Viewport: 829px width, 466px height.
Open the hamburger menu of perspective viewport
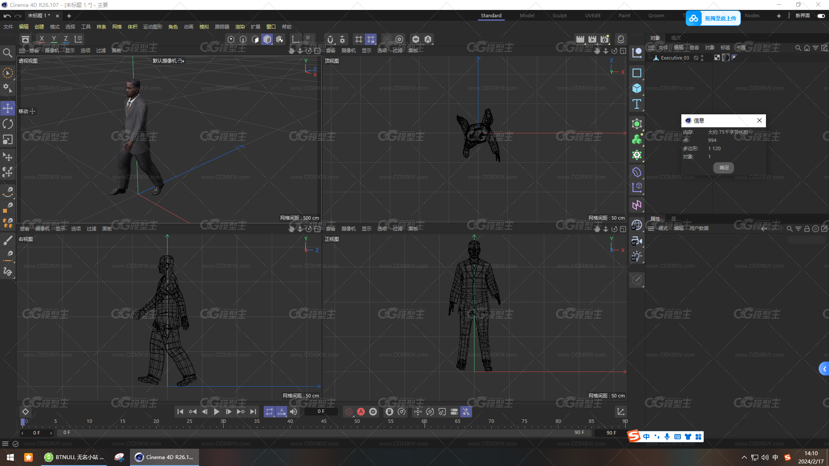[x=22, y=50]
